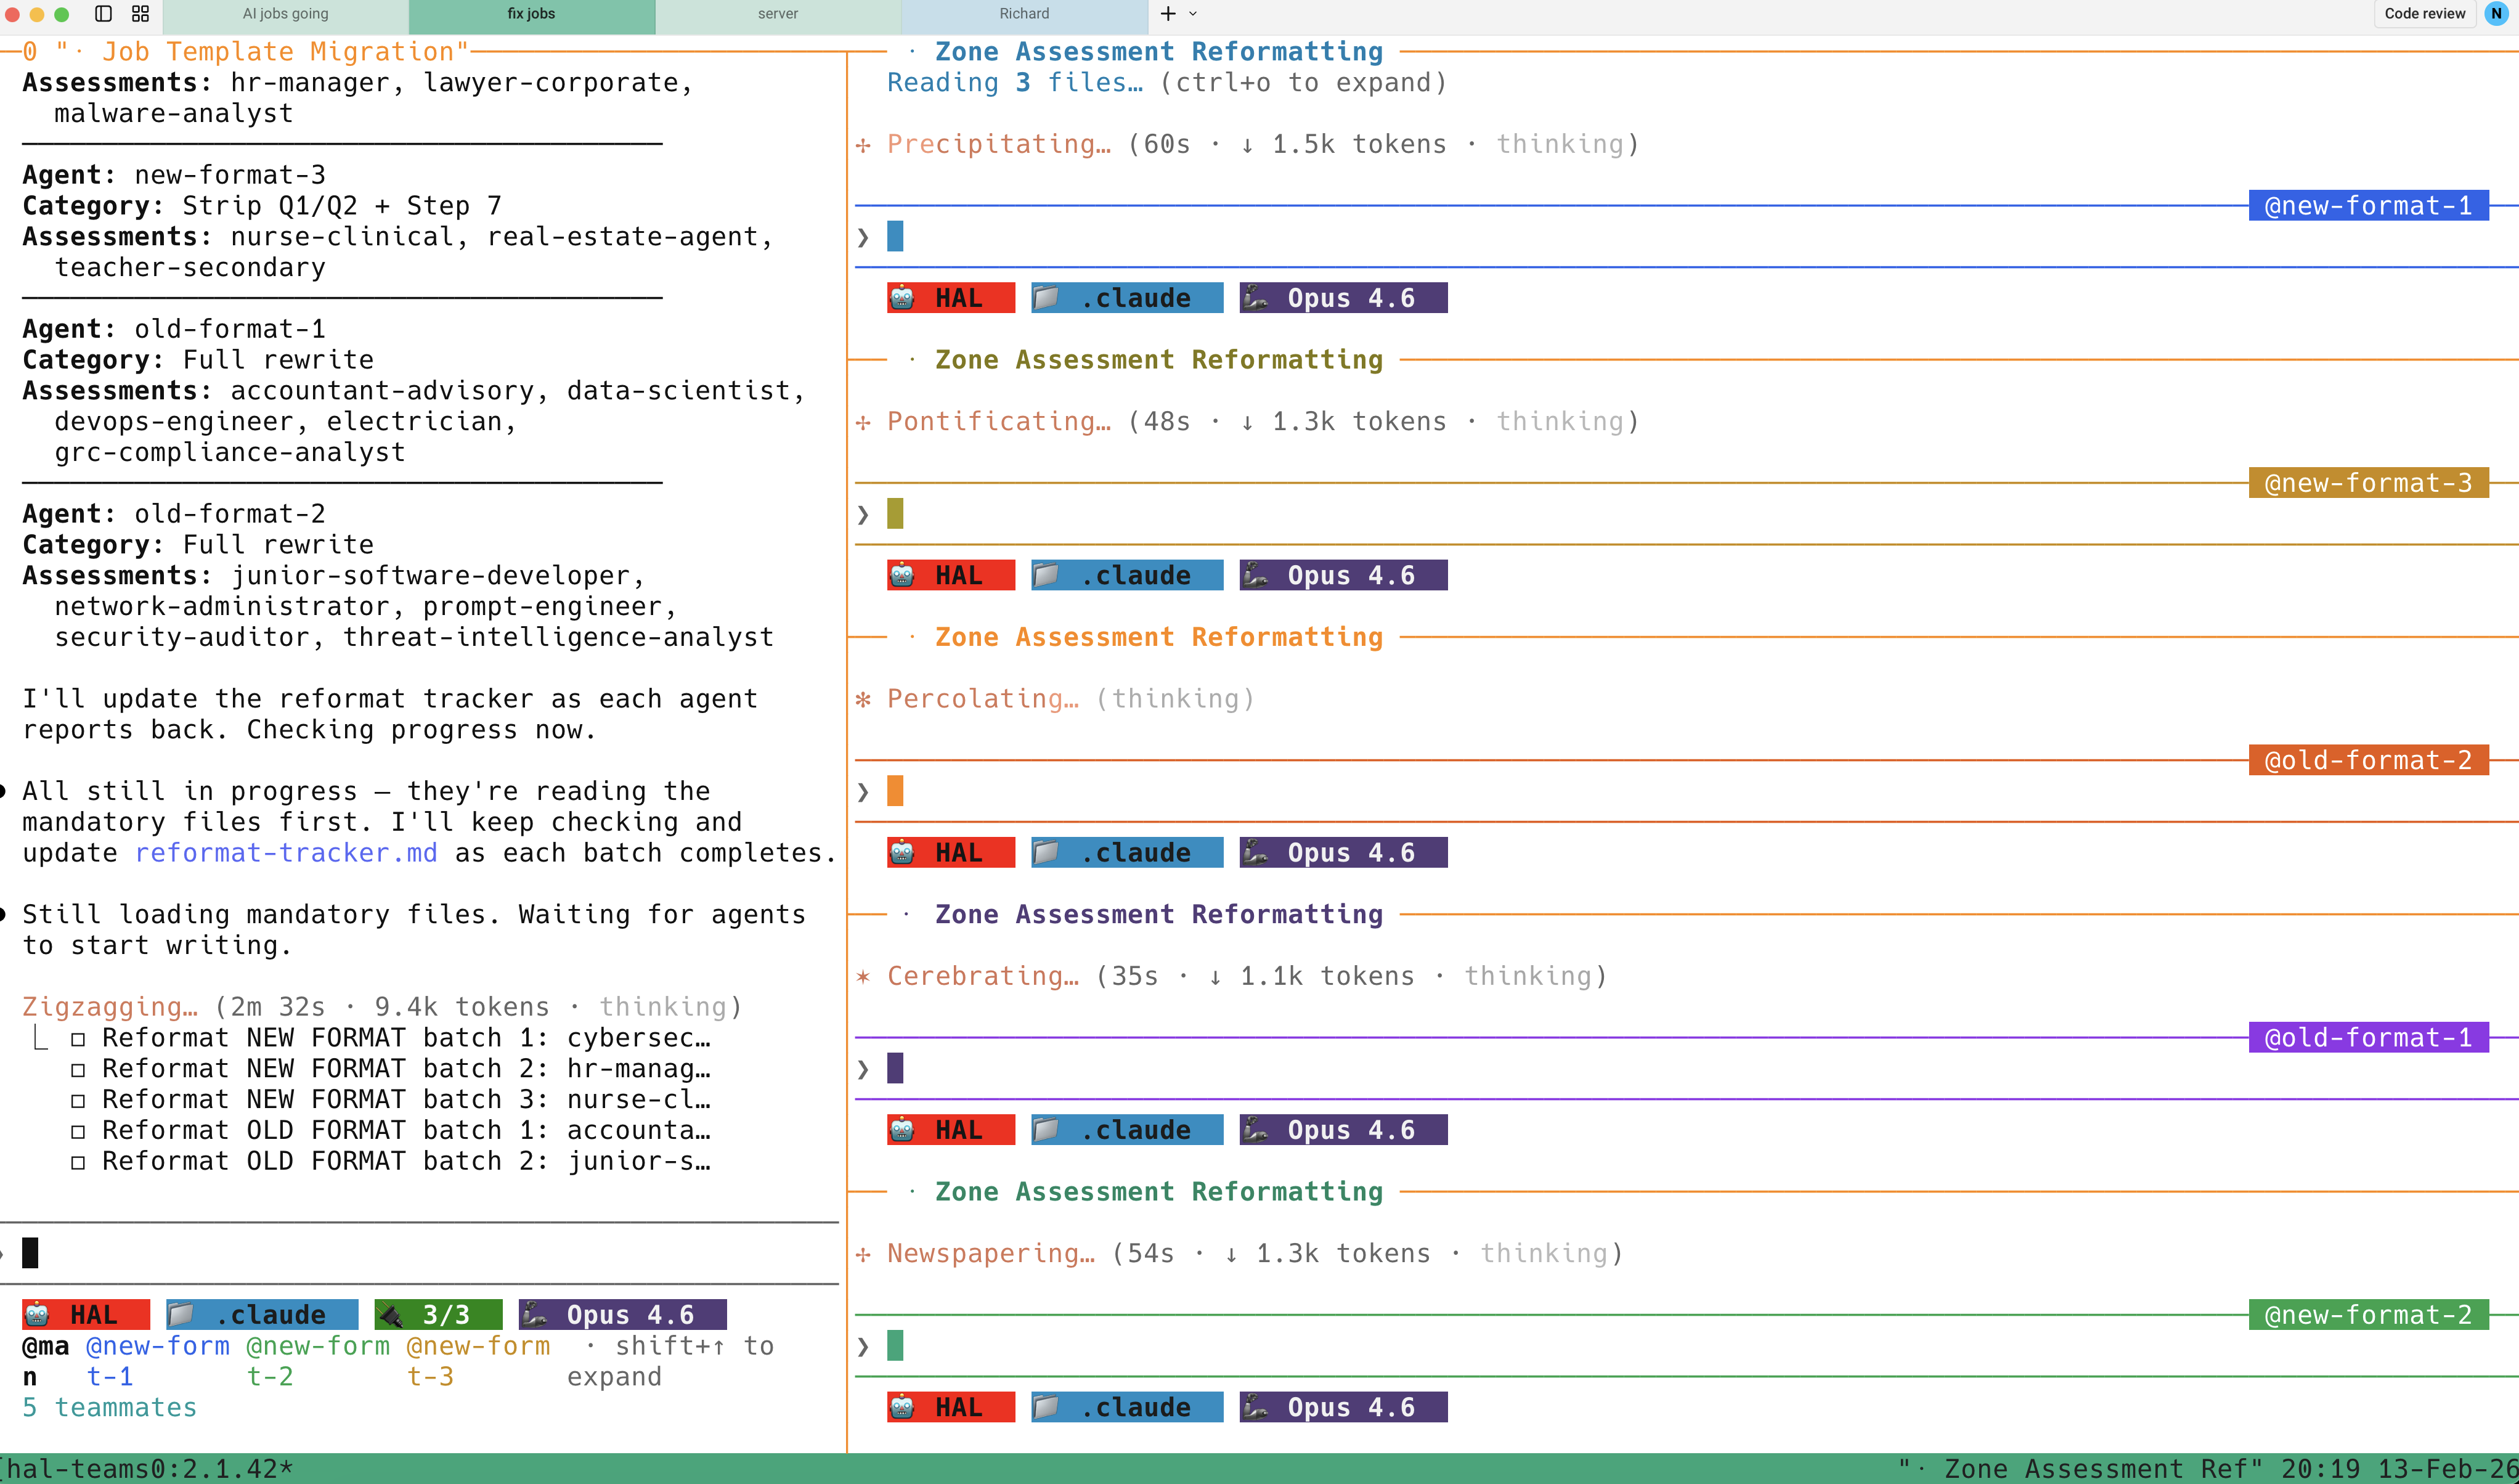Image resolution: width=2519 pixels, height=1484 pixels.
Task: Click hal-teams0:2.1.42* in status bar
Action: [150, 1469]
